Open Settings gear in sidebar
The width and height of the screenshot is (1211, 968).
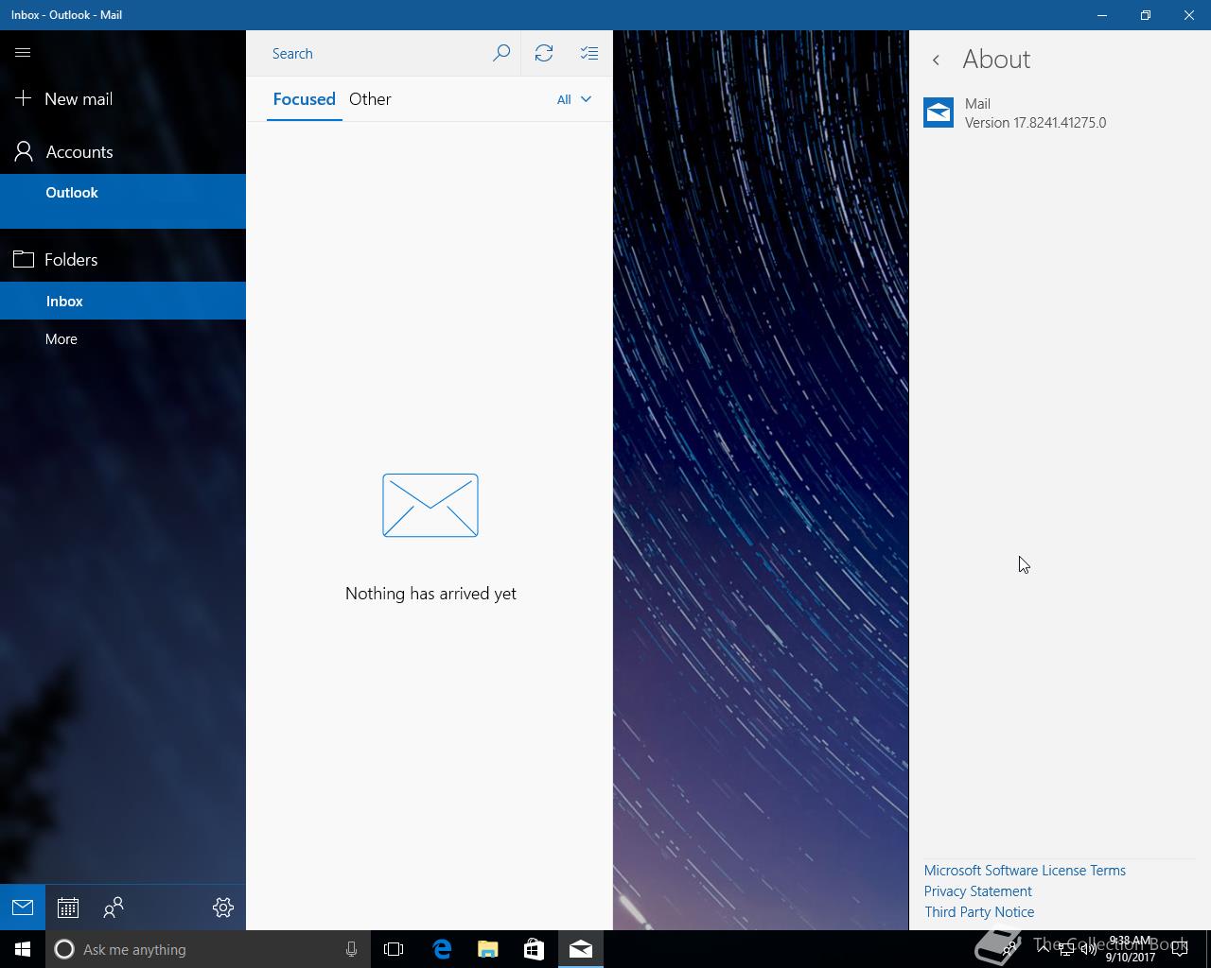coord(223,907)
